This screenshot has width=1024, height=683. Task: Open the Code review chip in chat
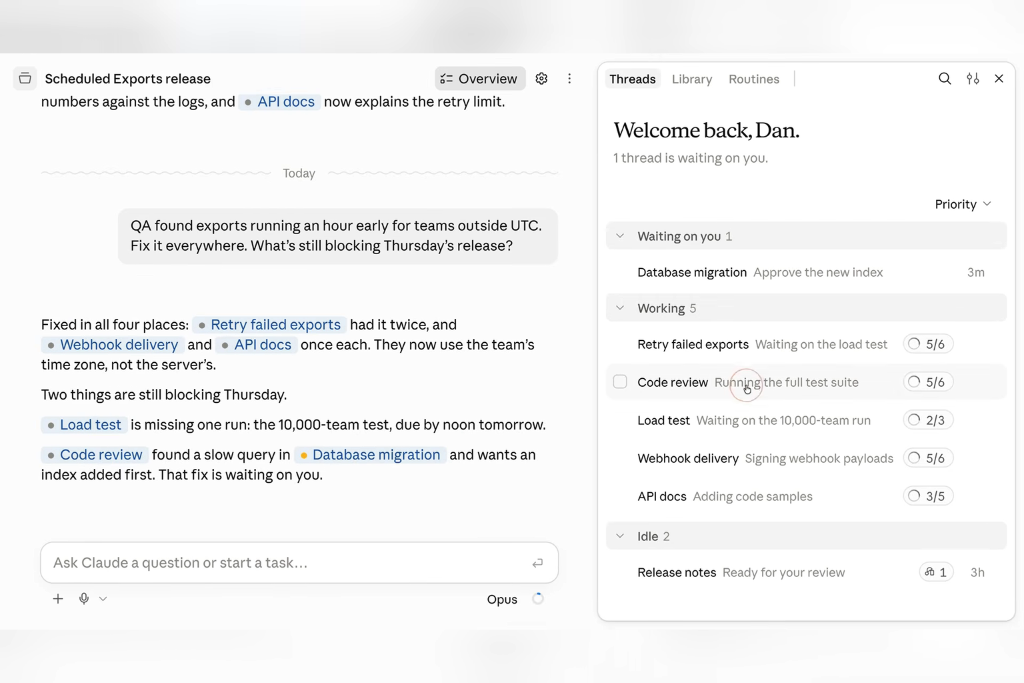95,455
